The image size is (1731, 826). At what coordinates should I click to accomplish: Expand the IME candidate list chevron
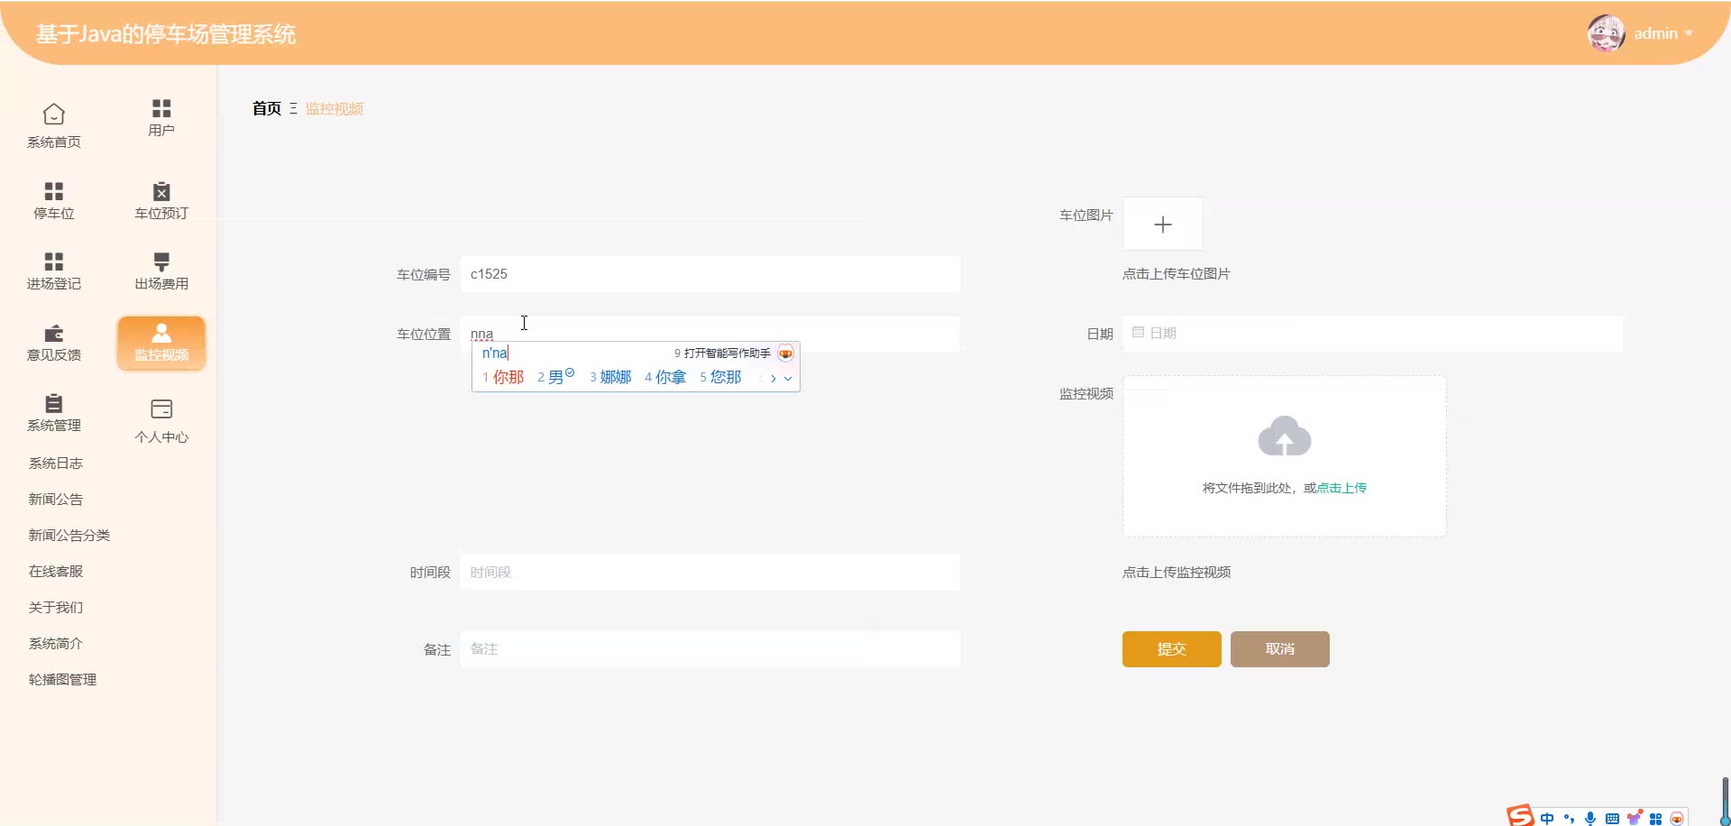pyautogui.click(x=788, y=379)
